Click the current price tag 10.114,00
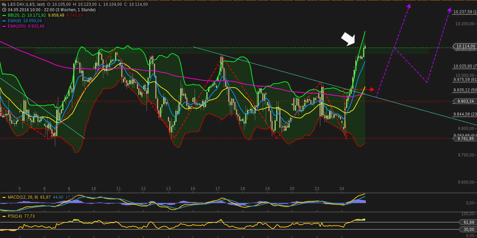 pyautogui.click(x=465, y=46)
